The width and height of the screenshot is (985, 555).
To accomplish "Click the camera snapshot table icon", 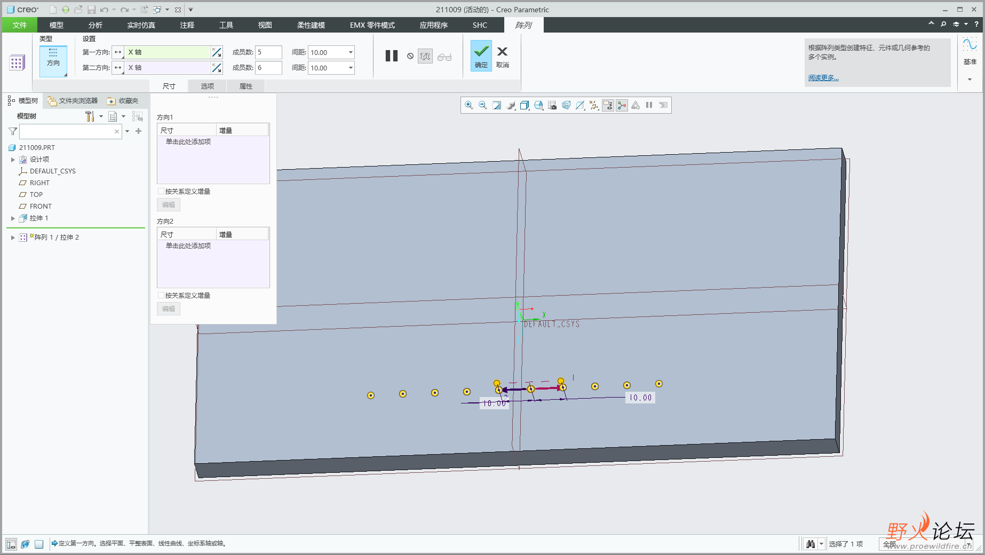I will (552, 105).
